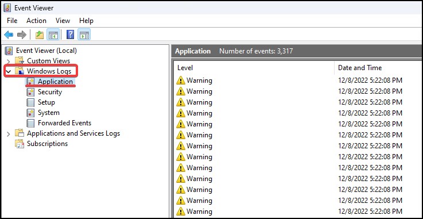Expand the Custom Views node
Viewport: 423px width, 219px height.
coord(9,61)
